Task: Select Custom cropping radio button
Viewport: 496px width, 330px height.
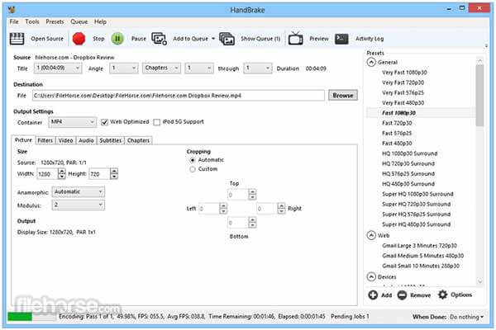Action: [x=193, y=169]
